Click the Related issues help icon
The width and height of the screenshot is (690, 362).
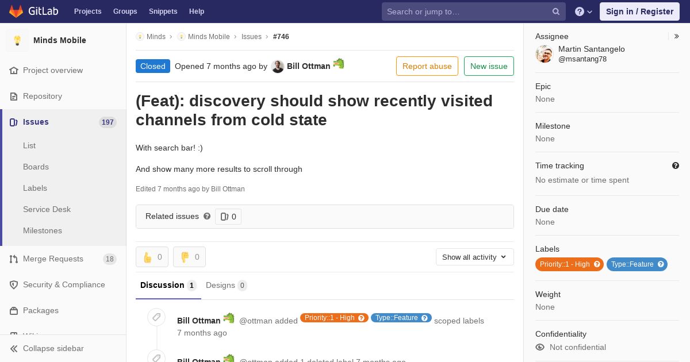pos(207,216)
